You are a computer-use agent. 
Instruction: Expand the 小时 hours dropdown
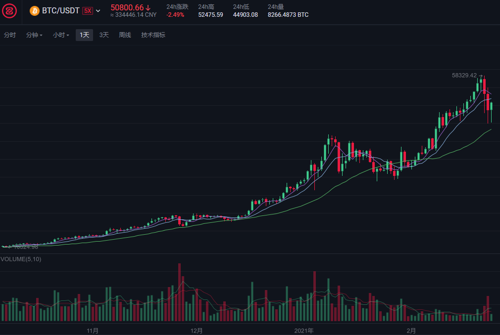61,35
